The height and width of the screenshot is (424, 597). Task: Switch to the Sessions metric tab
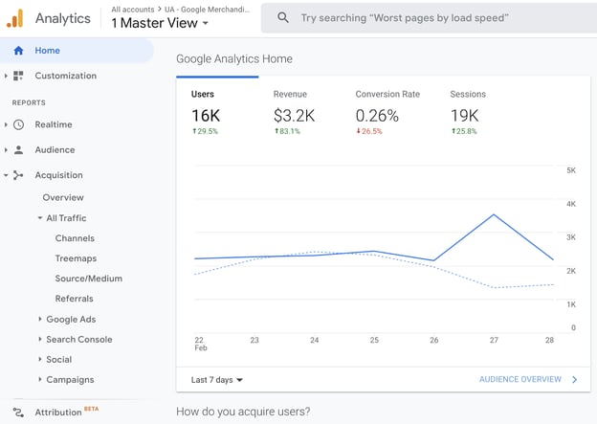point(468,114)
